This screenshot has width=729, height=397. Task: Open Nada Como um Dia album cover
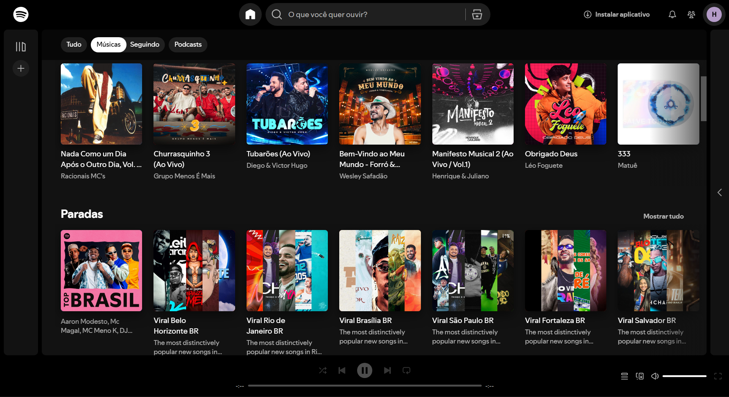pyautogui.click(x=101, y=104)
